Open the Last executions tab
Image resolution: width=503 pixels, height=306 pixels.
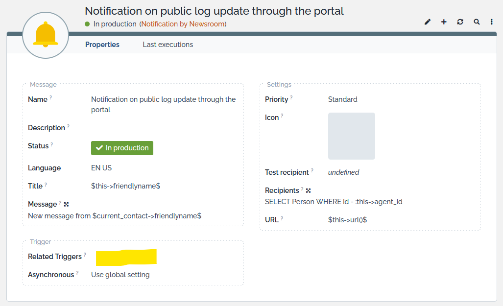pos(168,45)
